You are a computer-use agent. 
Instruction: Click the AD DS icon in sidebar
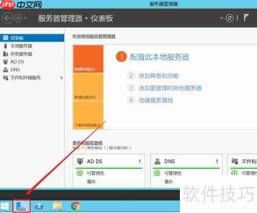pos(6,62)
